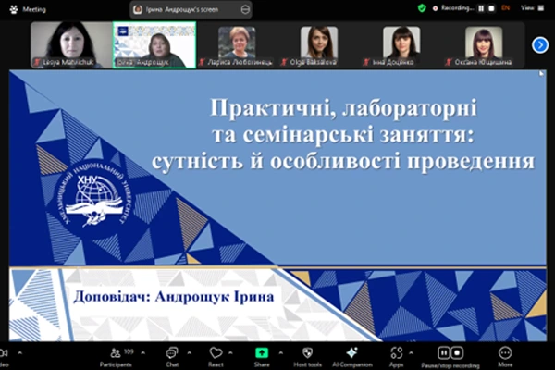Open Host tools shield
The width and height of the screenshot is (555, 370).
pyautogui.click(x=307, y=357)
